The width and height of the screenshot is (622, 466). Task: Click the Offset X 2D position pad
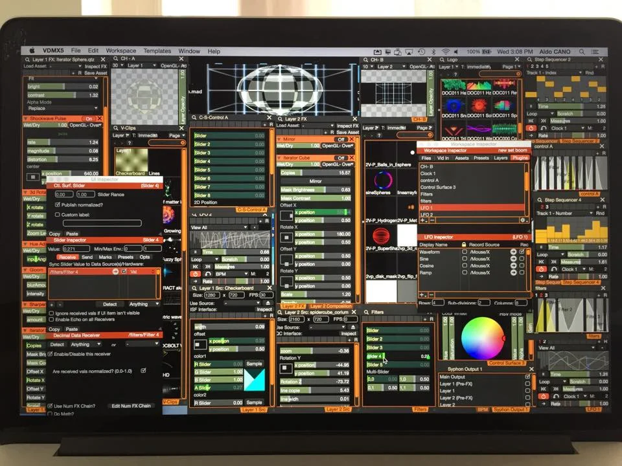pyautogui.click(x=286, y=216)
